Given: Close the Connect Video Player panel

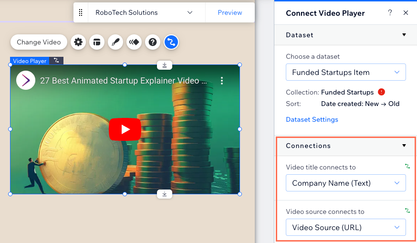Looking at the screenshot, I should click(x=406, y=13).
